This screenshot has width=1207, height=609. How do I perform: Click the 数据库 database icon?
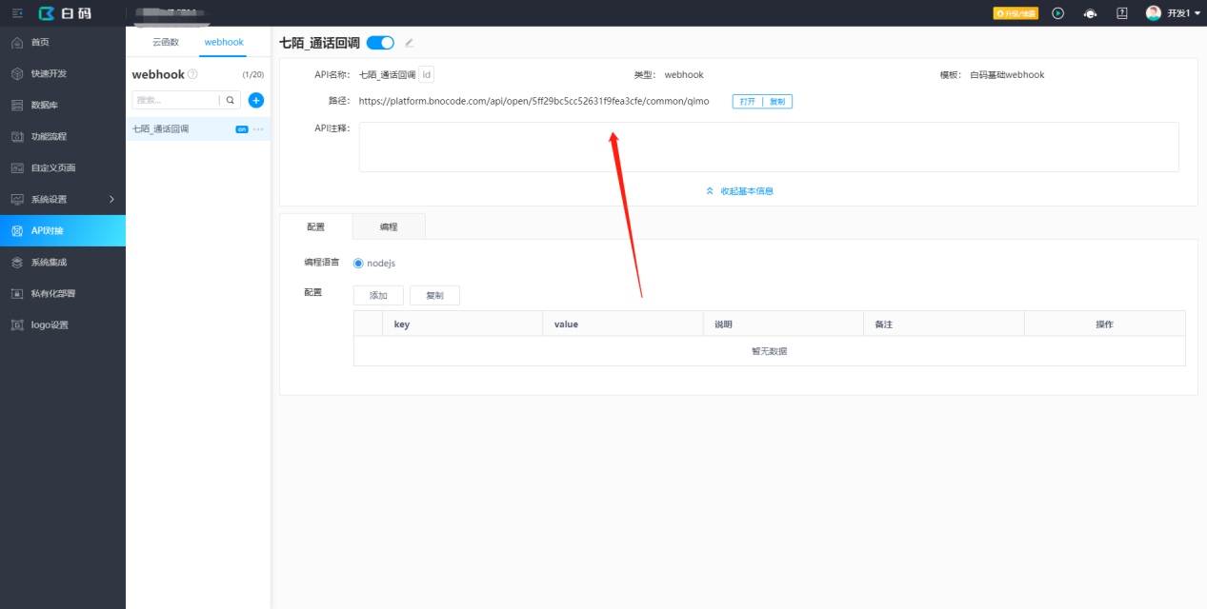click(x=17, y=106)
